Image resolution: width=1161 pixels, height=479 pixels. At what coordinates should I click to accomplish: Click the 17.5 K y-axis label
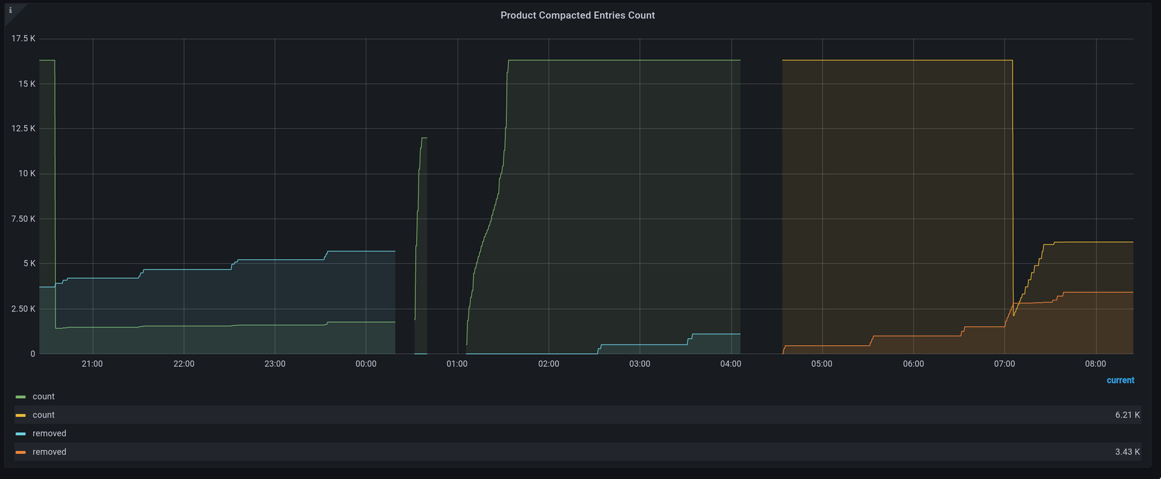23,39
